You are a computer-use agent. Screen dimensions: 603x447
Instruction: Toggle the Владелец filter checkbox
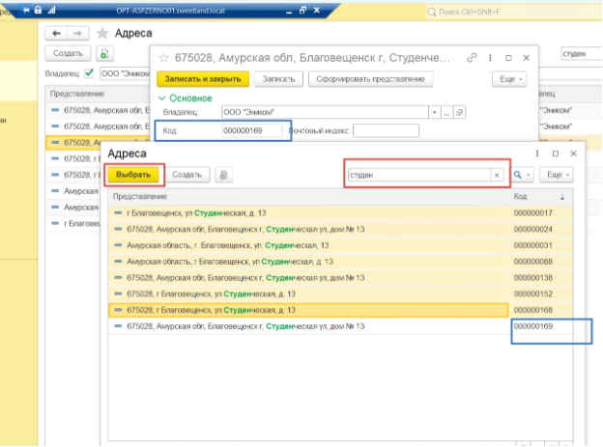(x=90, y=72)
